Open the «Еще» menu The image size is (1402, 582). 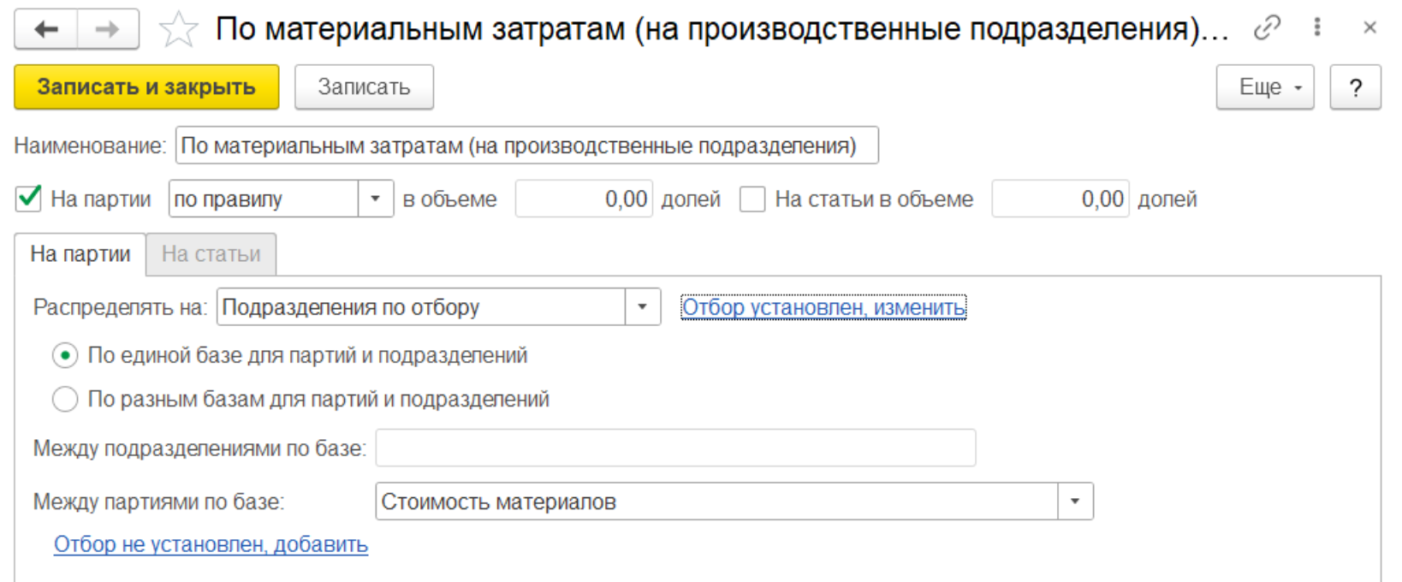tap(1264, 87)
